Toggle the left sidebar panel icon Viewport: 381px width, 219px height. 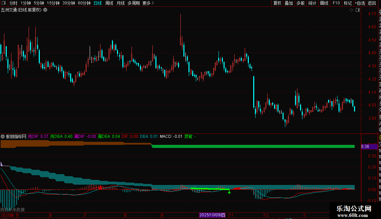click(4, 3)
